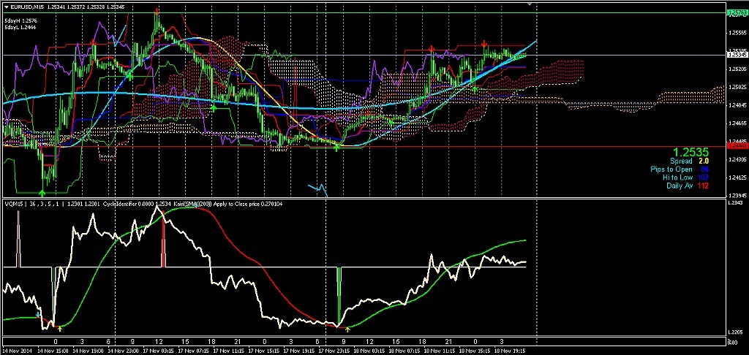Click the Hi to Low label
Viewport: 749px width, 355px height.
(677, 177)
